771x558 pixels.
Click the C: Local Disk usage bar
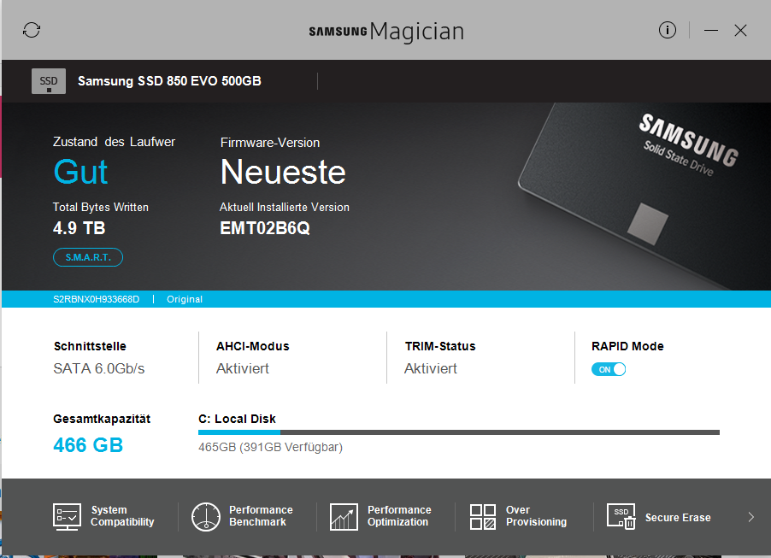459,432
